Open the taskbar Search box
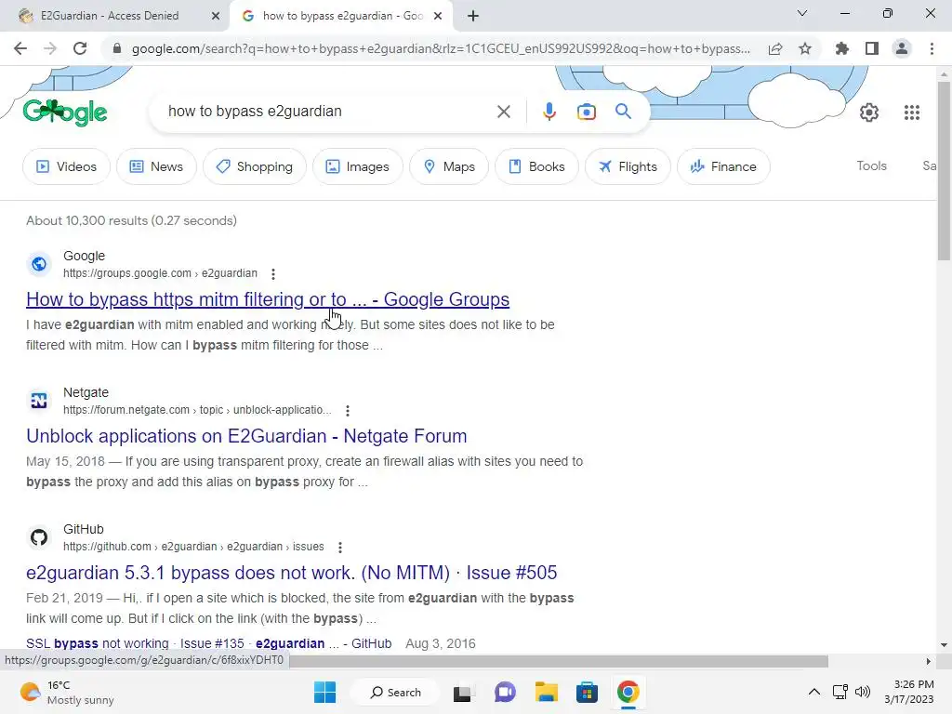 [395, 692]
